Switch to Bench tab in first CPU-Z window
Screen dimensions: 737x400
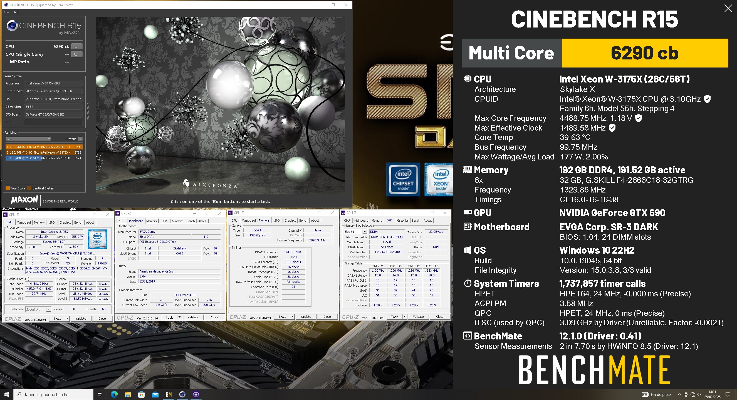tap(78, 222)
